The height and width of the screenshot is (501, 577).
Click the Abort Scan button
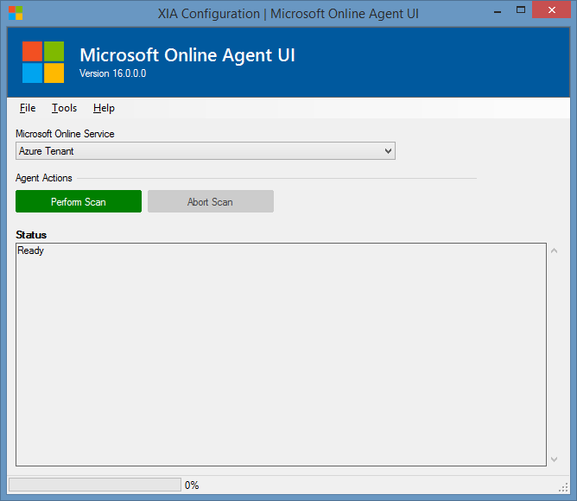[211, 201]
